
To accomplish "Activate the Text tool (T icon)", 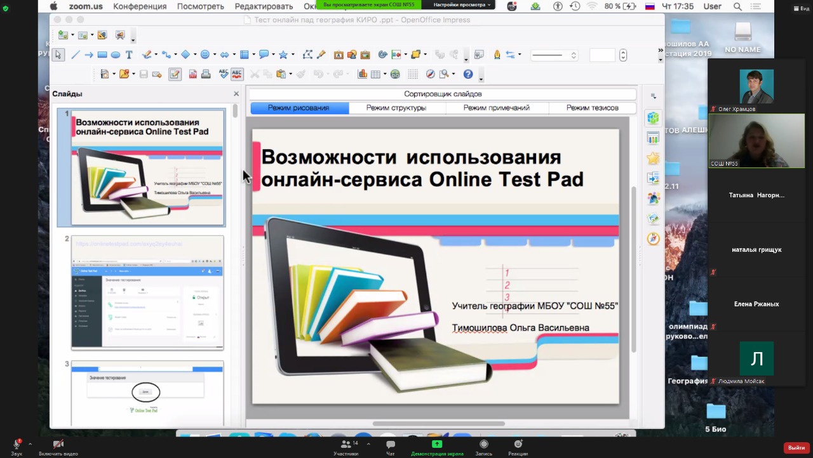I will (129, 55).
